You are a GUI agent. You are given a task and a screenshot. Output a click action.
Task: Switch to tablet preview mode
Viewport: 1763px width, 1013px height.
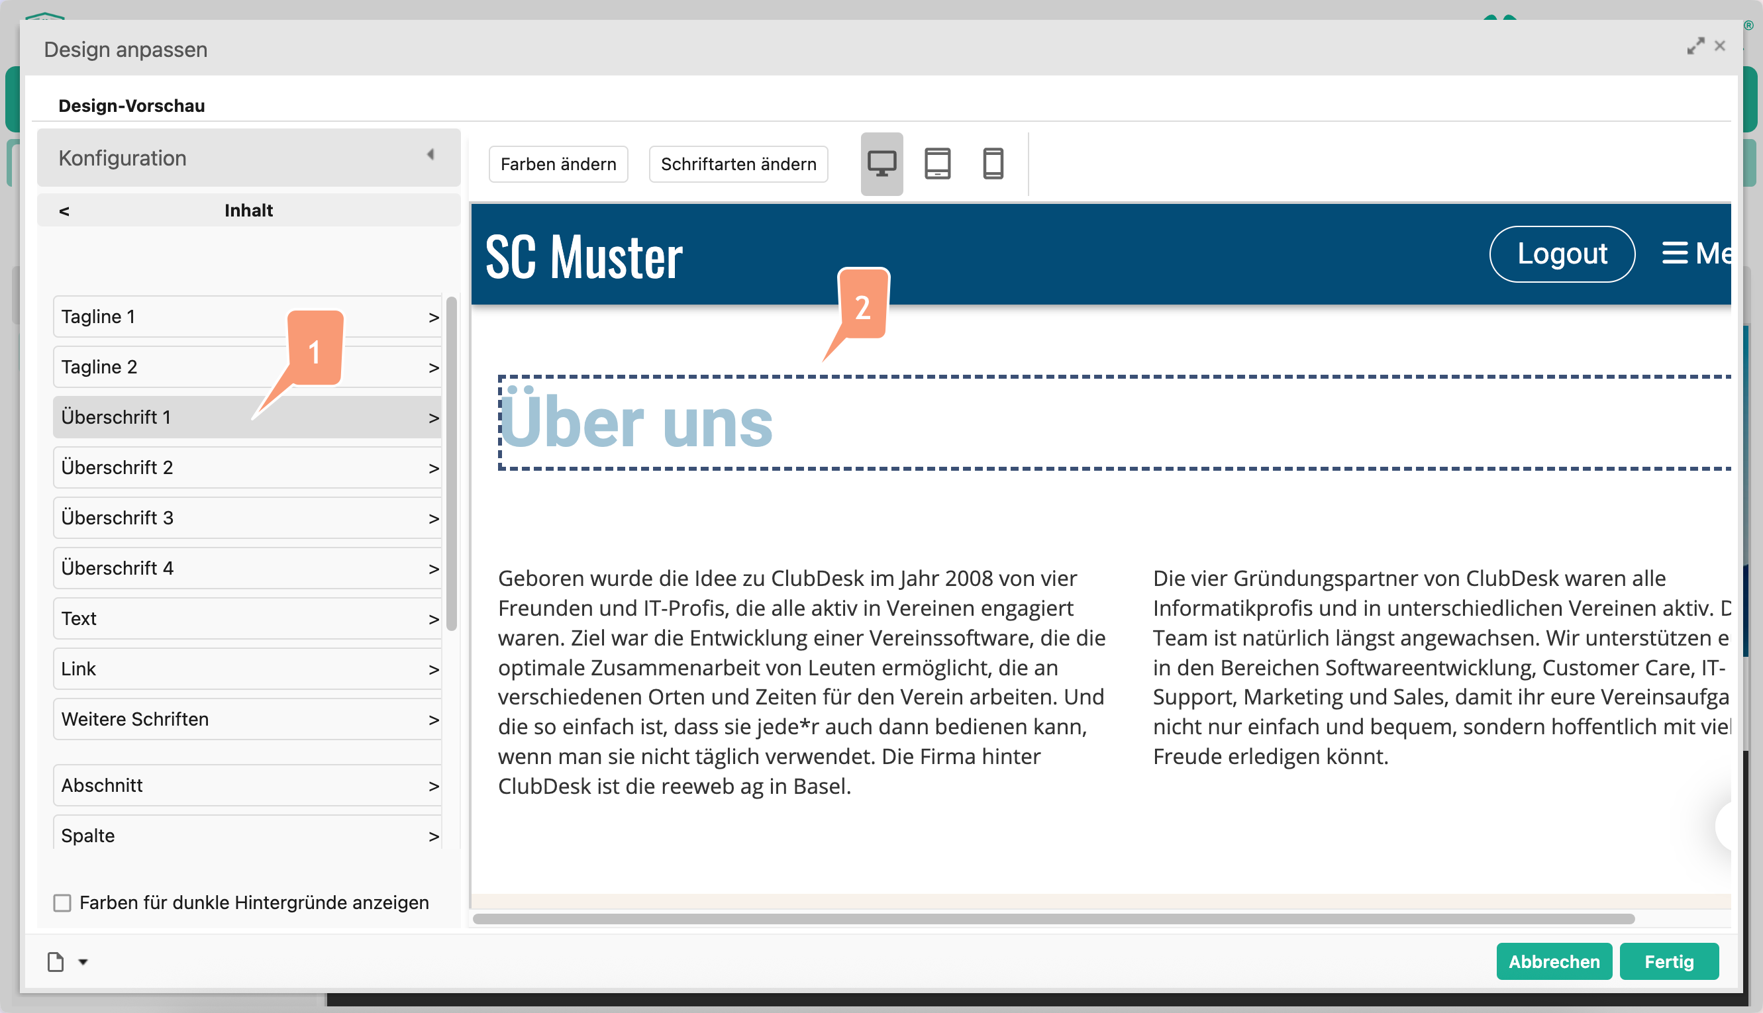coord(936,164)
